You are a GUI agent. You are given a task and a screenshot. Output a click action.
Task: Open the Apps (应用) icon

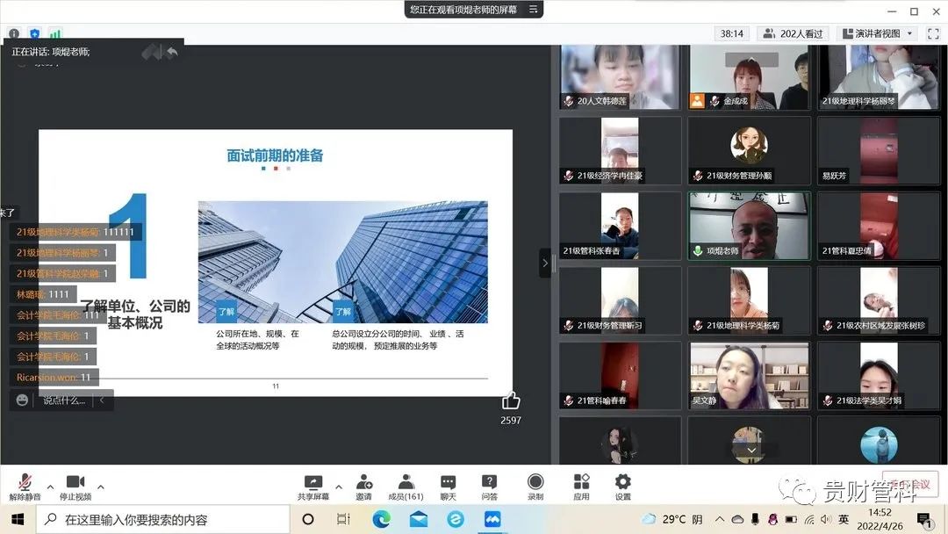coord(581,482)
